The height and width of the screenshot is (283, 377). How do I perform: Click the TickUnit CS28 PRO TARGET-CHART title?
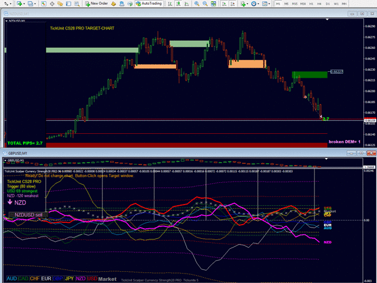(82, 28)
